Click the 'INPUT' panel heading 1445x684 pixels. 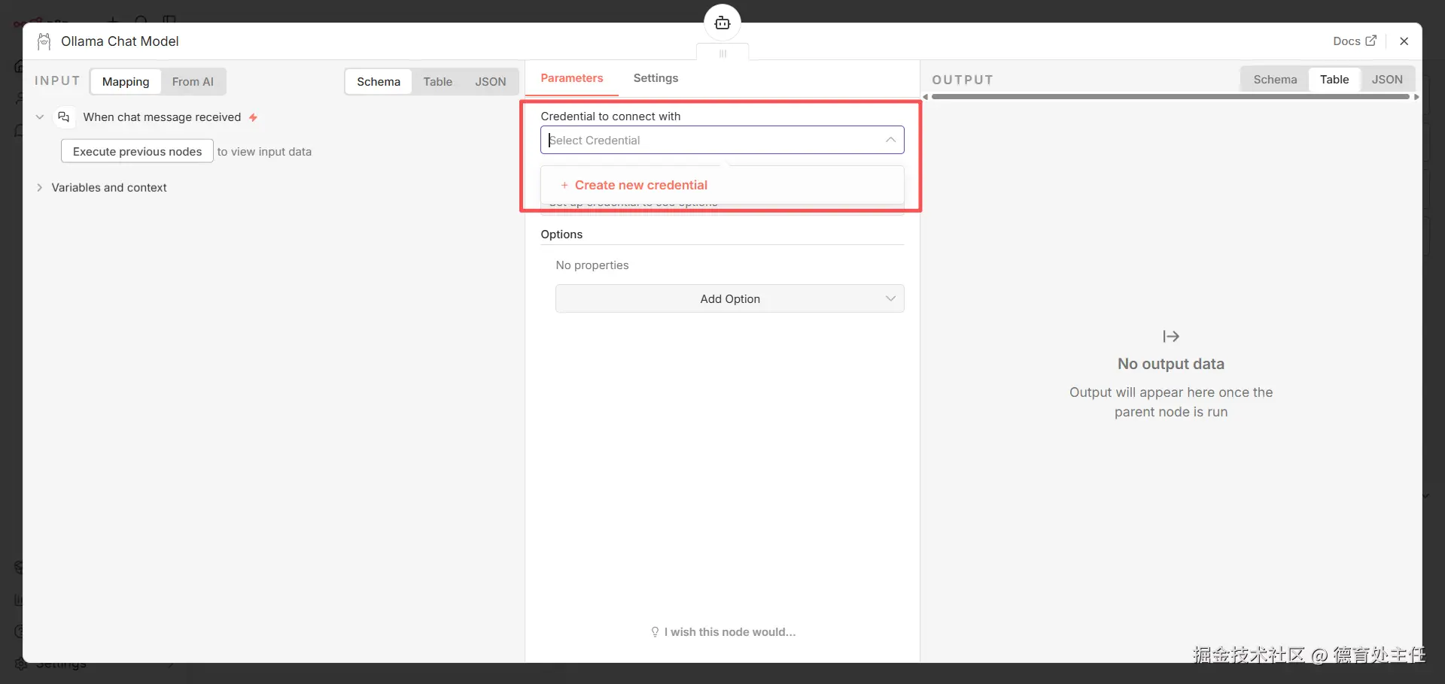point(57,81)
